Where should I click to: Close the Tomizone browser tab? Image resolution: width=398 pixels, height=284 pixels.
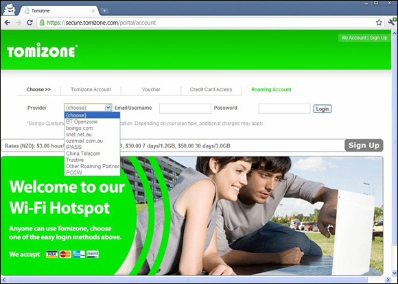pos(93,11)
